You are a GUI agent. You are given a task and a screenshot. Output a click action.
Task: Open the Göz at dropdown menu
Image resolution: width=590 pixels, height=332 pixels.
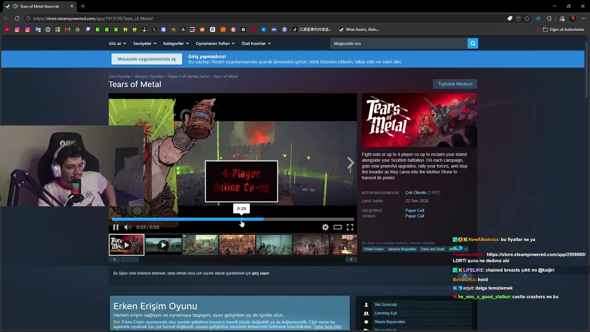tap(118, 43)
